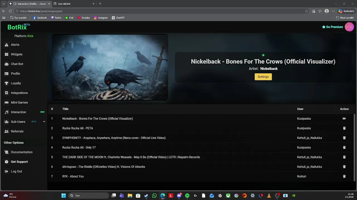357x200 pixels.
Task: Open WhatsApp from the taskbar
Action: (x=155, y=196)
